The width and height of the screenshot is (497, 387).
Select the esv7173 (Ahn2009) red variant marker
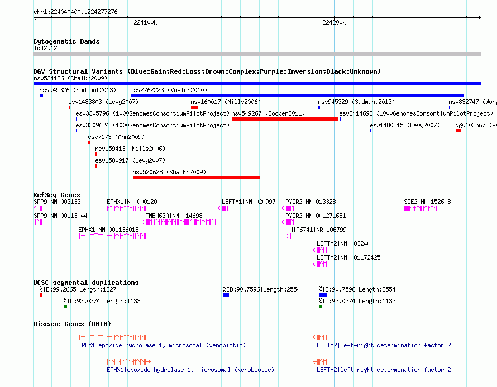[89, 142]
